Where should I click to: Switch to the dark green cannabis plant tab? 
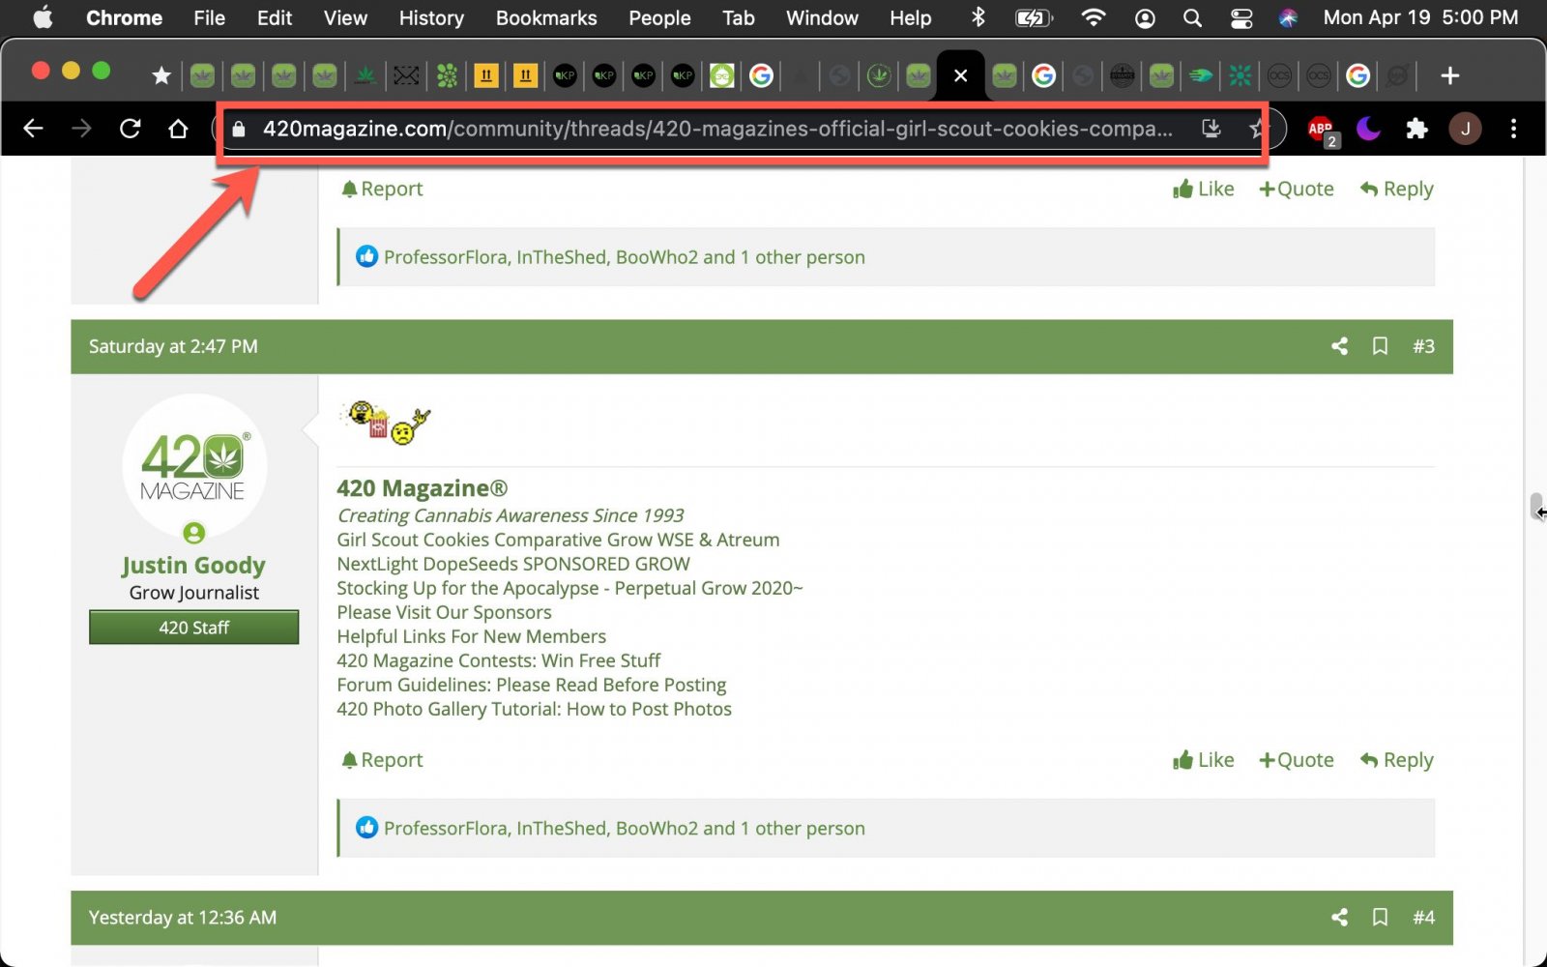365,75
